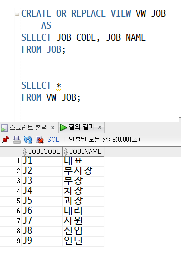Image resolution: width=181 pixels, height=263 pixels.
Task: Select the J5 cell
Action: (42, 201)
